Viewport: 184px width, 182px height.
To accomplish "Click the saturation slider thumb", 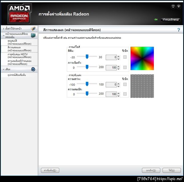I will point(87,67).
